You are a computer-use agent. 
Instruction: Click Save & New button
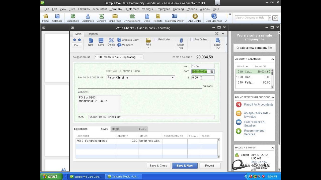pos(185,166)
